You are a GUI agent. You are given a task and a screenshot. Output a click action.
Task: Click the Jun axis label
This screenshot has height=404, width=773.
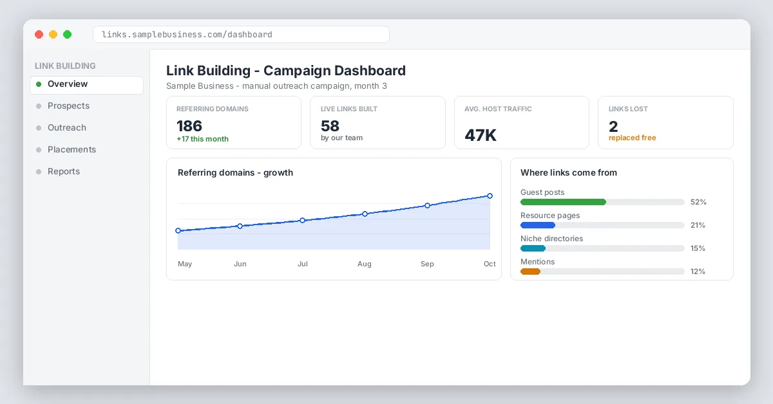click(240, 264)
